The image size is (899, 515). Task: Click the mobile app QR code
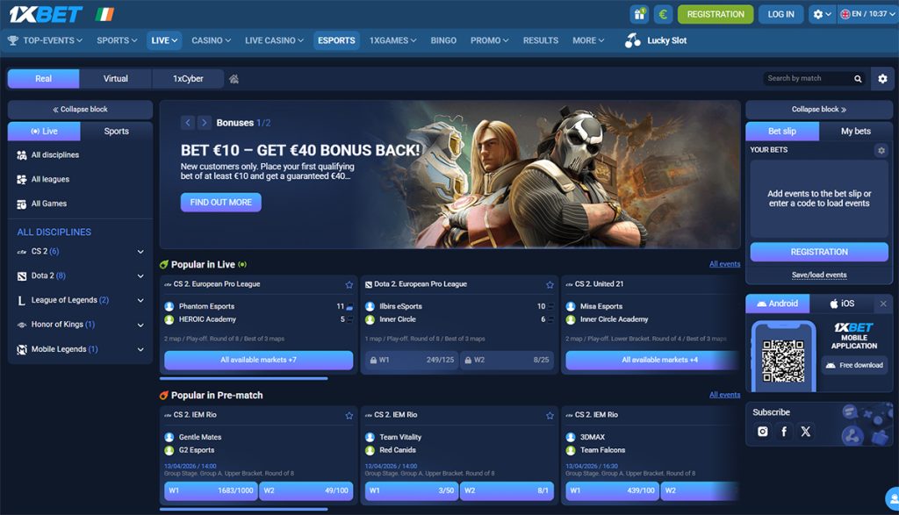(x=783, y=361)
